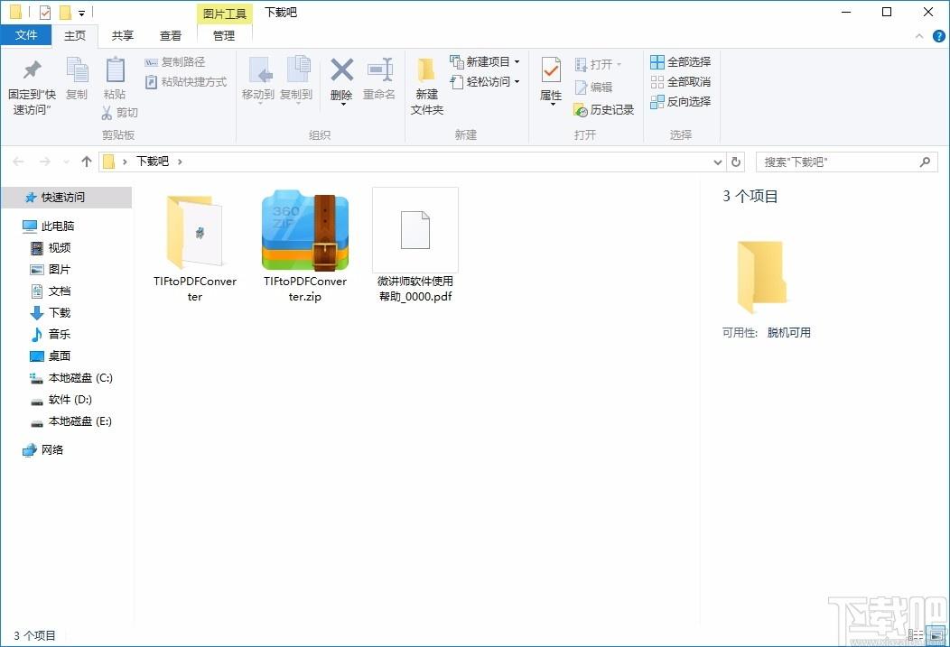Click the red Delete X icon
Viewport: 950px width, 647px height.
tap(341, 70)
